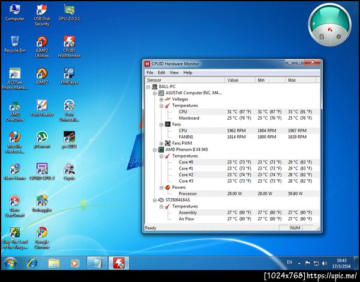This screenshot has height=282, width=360.
Task: Open the File menu in Hardware Monitor
Action: coord(150,73)
